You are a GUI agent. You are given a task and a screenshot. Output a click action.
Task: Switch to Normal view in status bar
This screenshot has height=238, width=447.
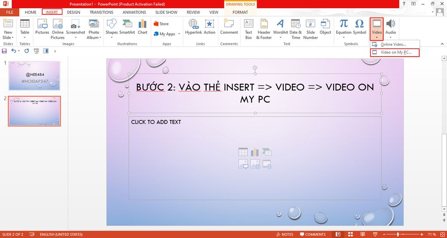(x=338, y=235)
